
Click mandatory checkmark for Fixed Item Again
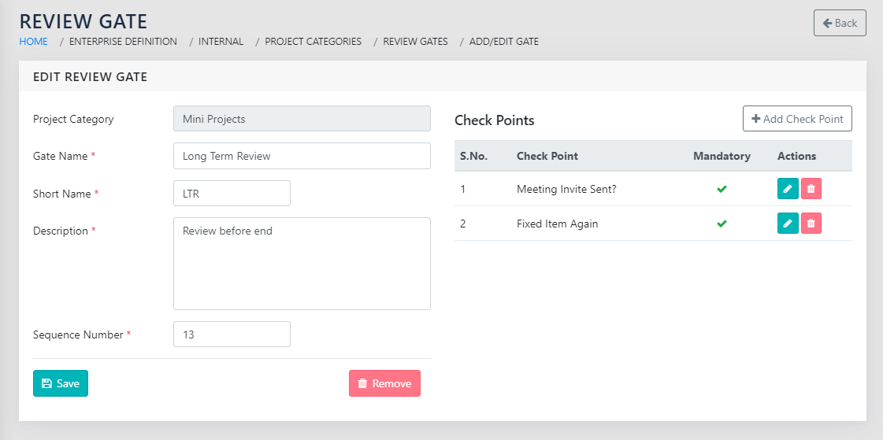[x=722, y=224]
